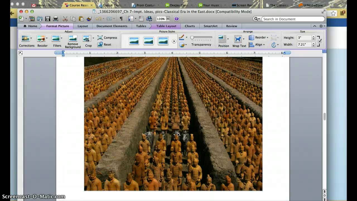This screenshot has height=201, width=357.
Task: Open the Table Layout tab
Action: click(166, 26)
